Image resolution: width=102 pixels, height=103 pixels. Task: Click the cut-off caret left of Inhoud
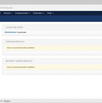(0, 13)
